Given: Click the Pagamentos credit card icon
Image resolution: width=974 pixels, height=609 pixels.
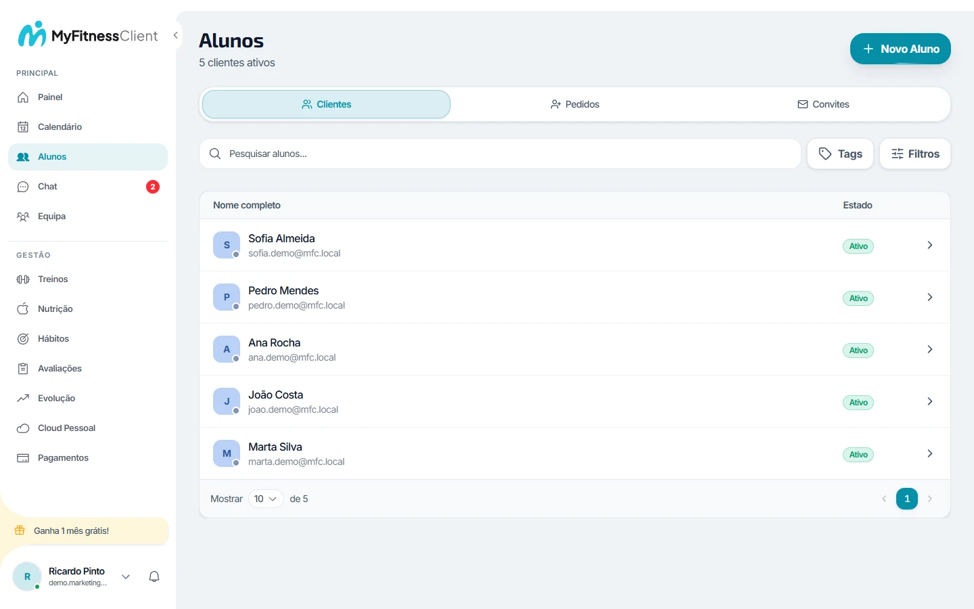Looking at the screenshot, I should pyautogui.click(x=23, y=458).
